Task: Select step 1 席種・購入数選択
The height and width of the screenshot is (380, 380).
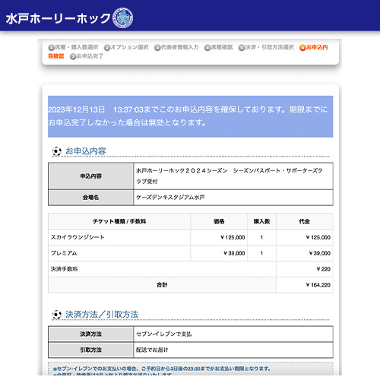Action: [x=73, y=47]
